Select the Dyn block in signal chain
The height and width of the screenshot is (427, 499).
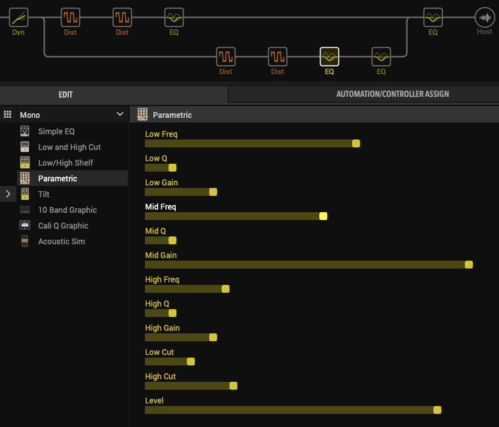coord(18,17)
